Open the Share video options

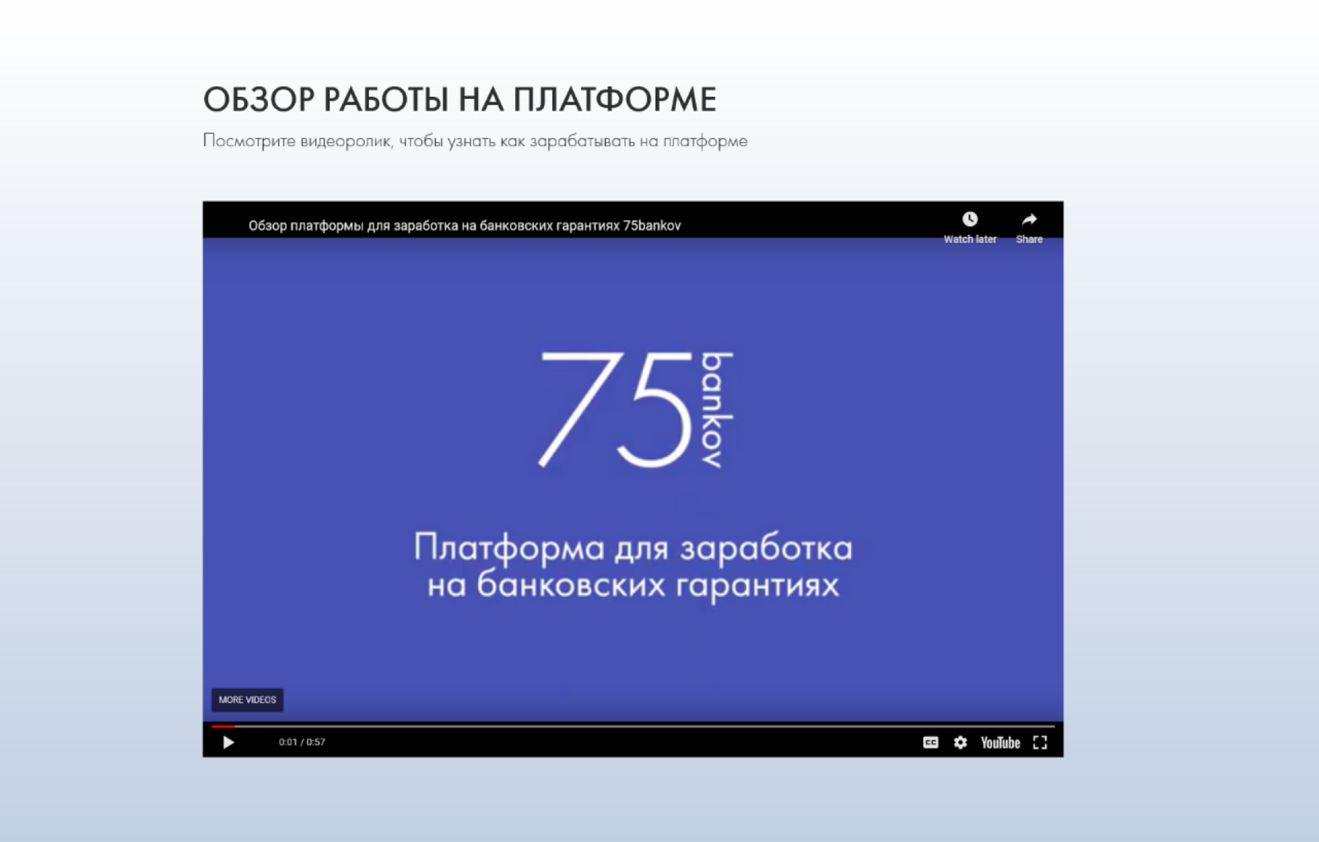click(x=1029, y=228)
